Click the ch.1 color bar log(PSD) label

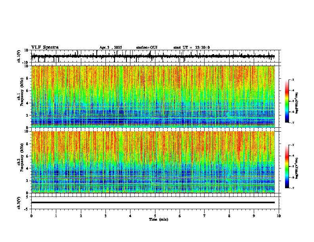297,103
